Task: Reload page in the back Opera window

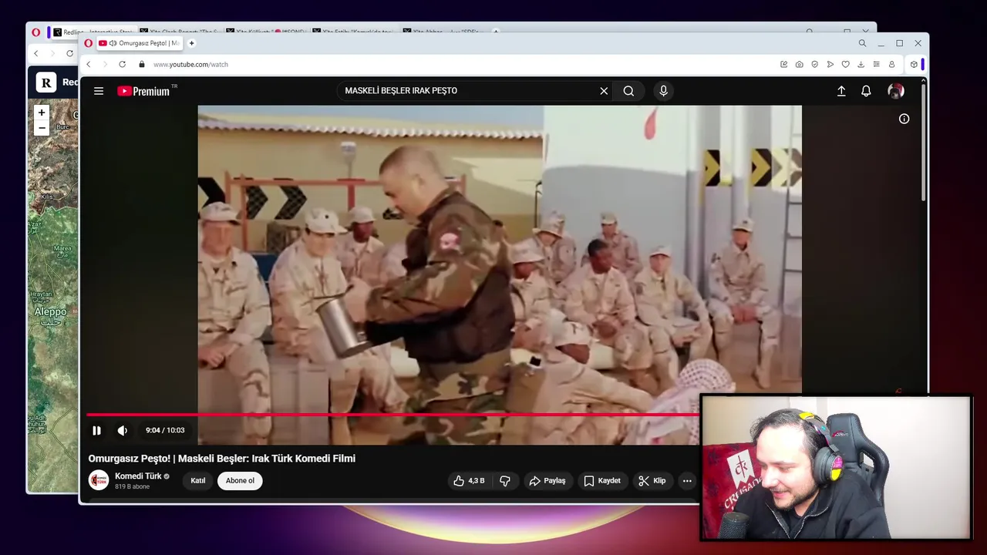Action: coord(69,54)
